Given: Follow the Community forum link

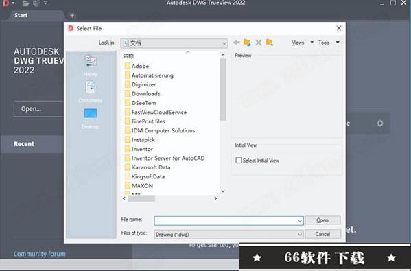Looking at the screenshot, I should click(40, 254).
